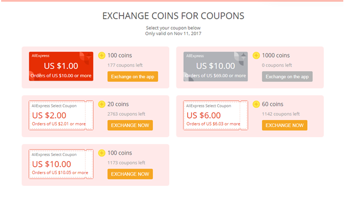The height and width of the screenshot is (217, 345).
Task: Open the US $2.00 Select Coupon card
Action: pyautogui.click(x=61, y=115)
